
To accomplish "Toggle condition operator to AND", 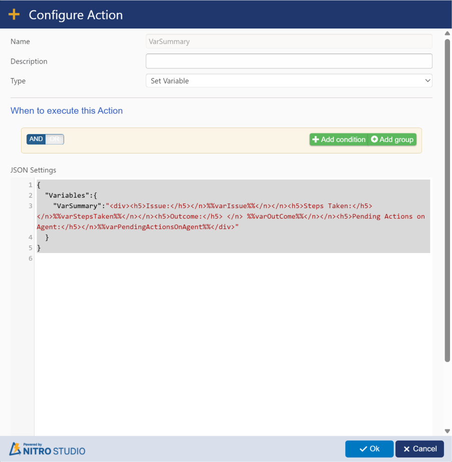I will (36, 139).
